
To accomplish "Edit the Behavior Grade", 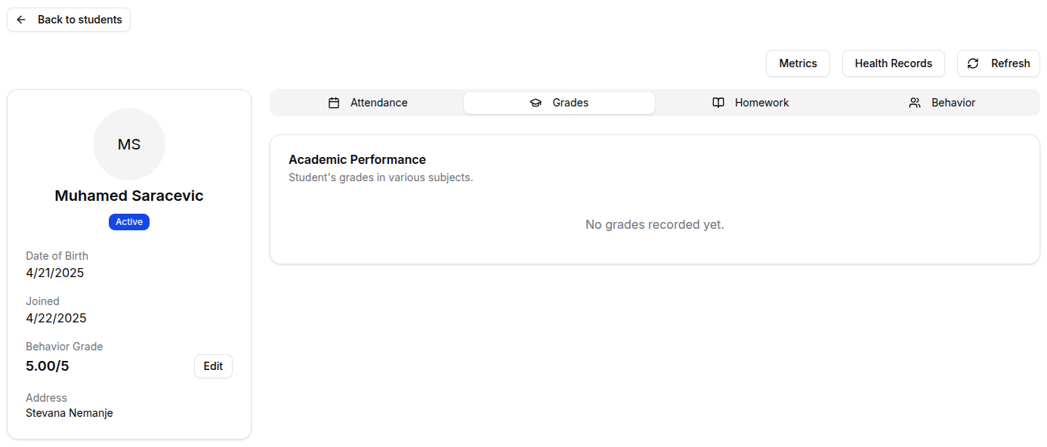I will pos(213,366).
